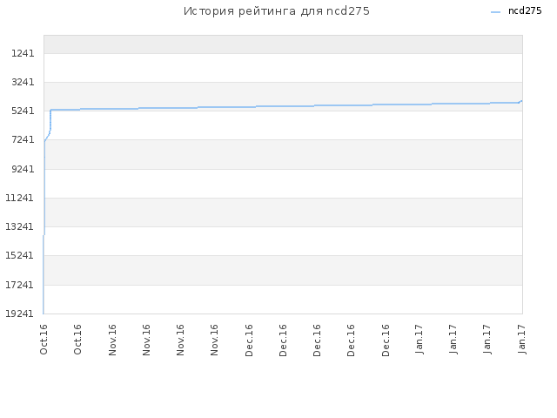Select the 15241 y-axis label
Viewport: 557px width, 418px height.
(x=19, y=255)
